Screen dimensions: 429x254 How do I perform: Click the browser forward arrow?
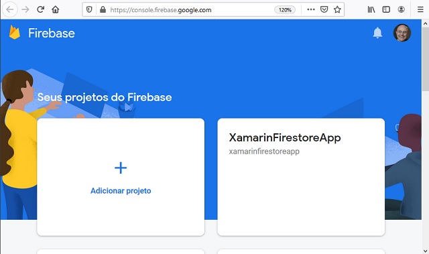[x=25, y=9]
